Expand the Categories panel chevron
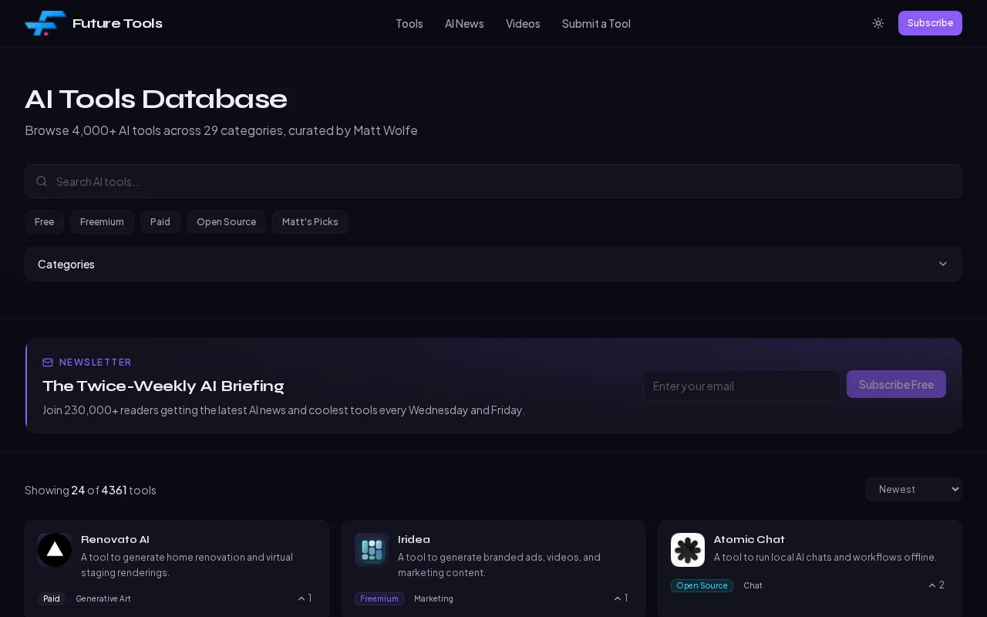This screenshot has height=617, width=987. pyautogui.click(x=942, y=264)
